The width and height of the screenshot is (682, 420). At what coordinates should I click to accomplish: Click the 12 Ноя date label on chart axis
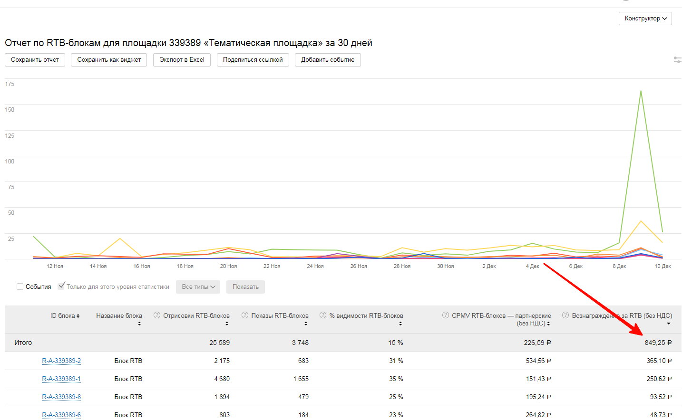click(55, 266)
